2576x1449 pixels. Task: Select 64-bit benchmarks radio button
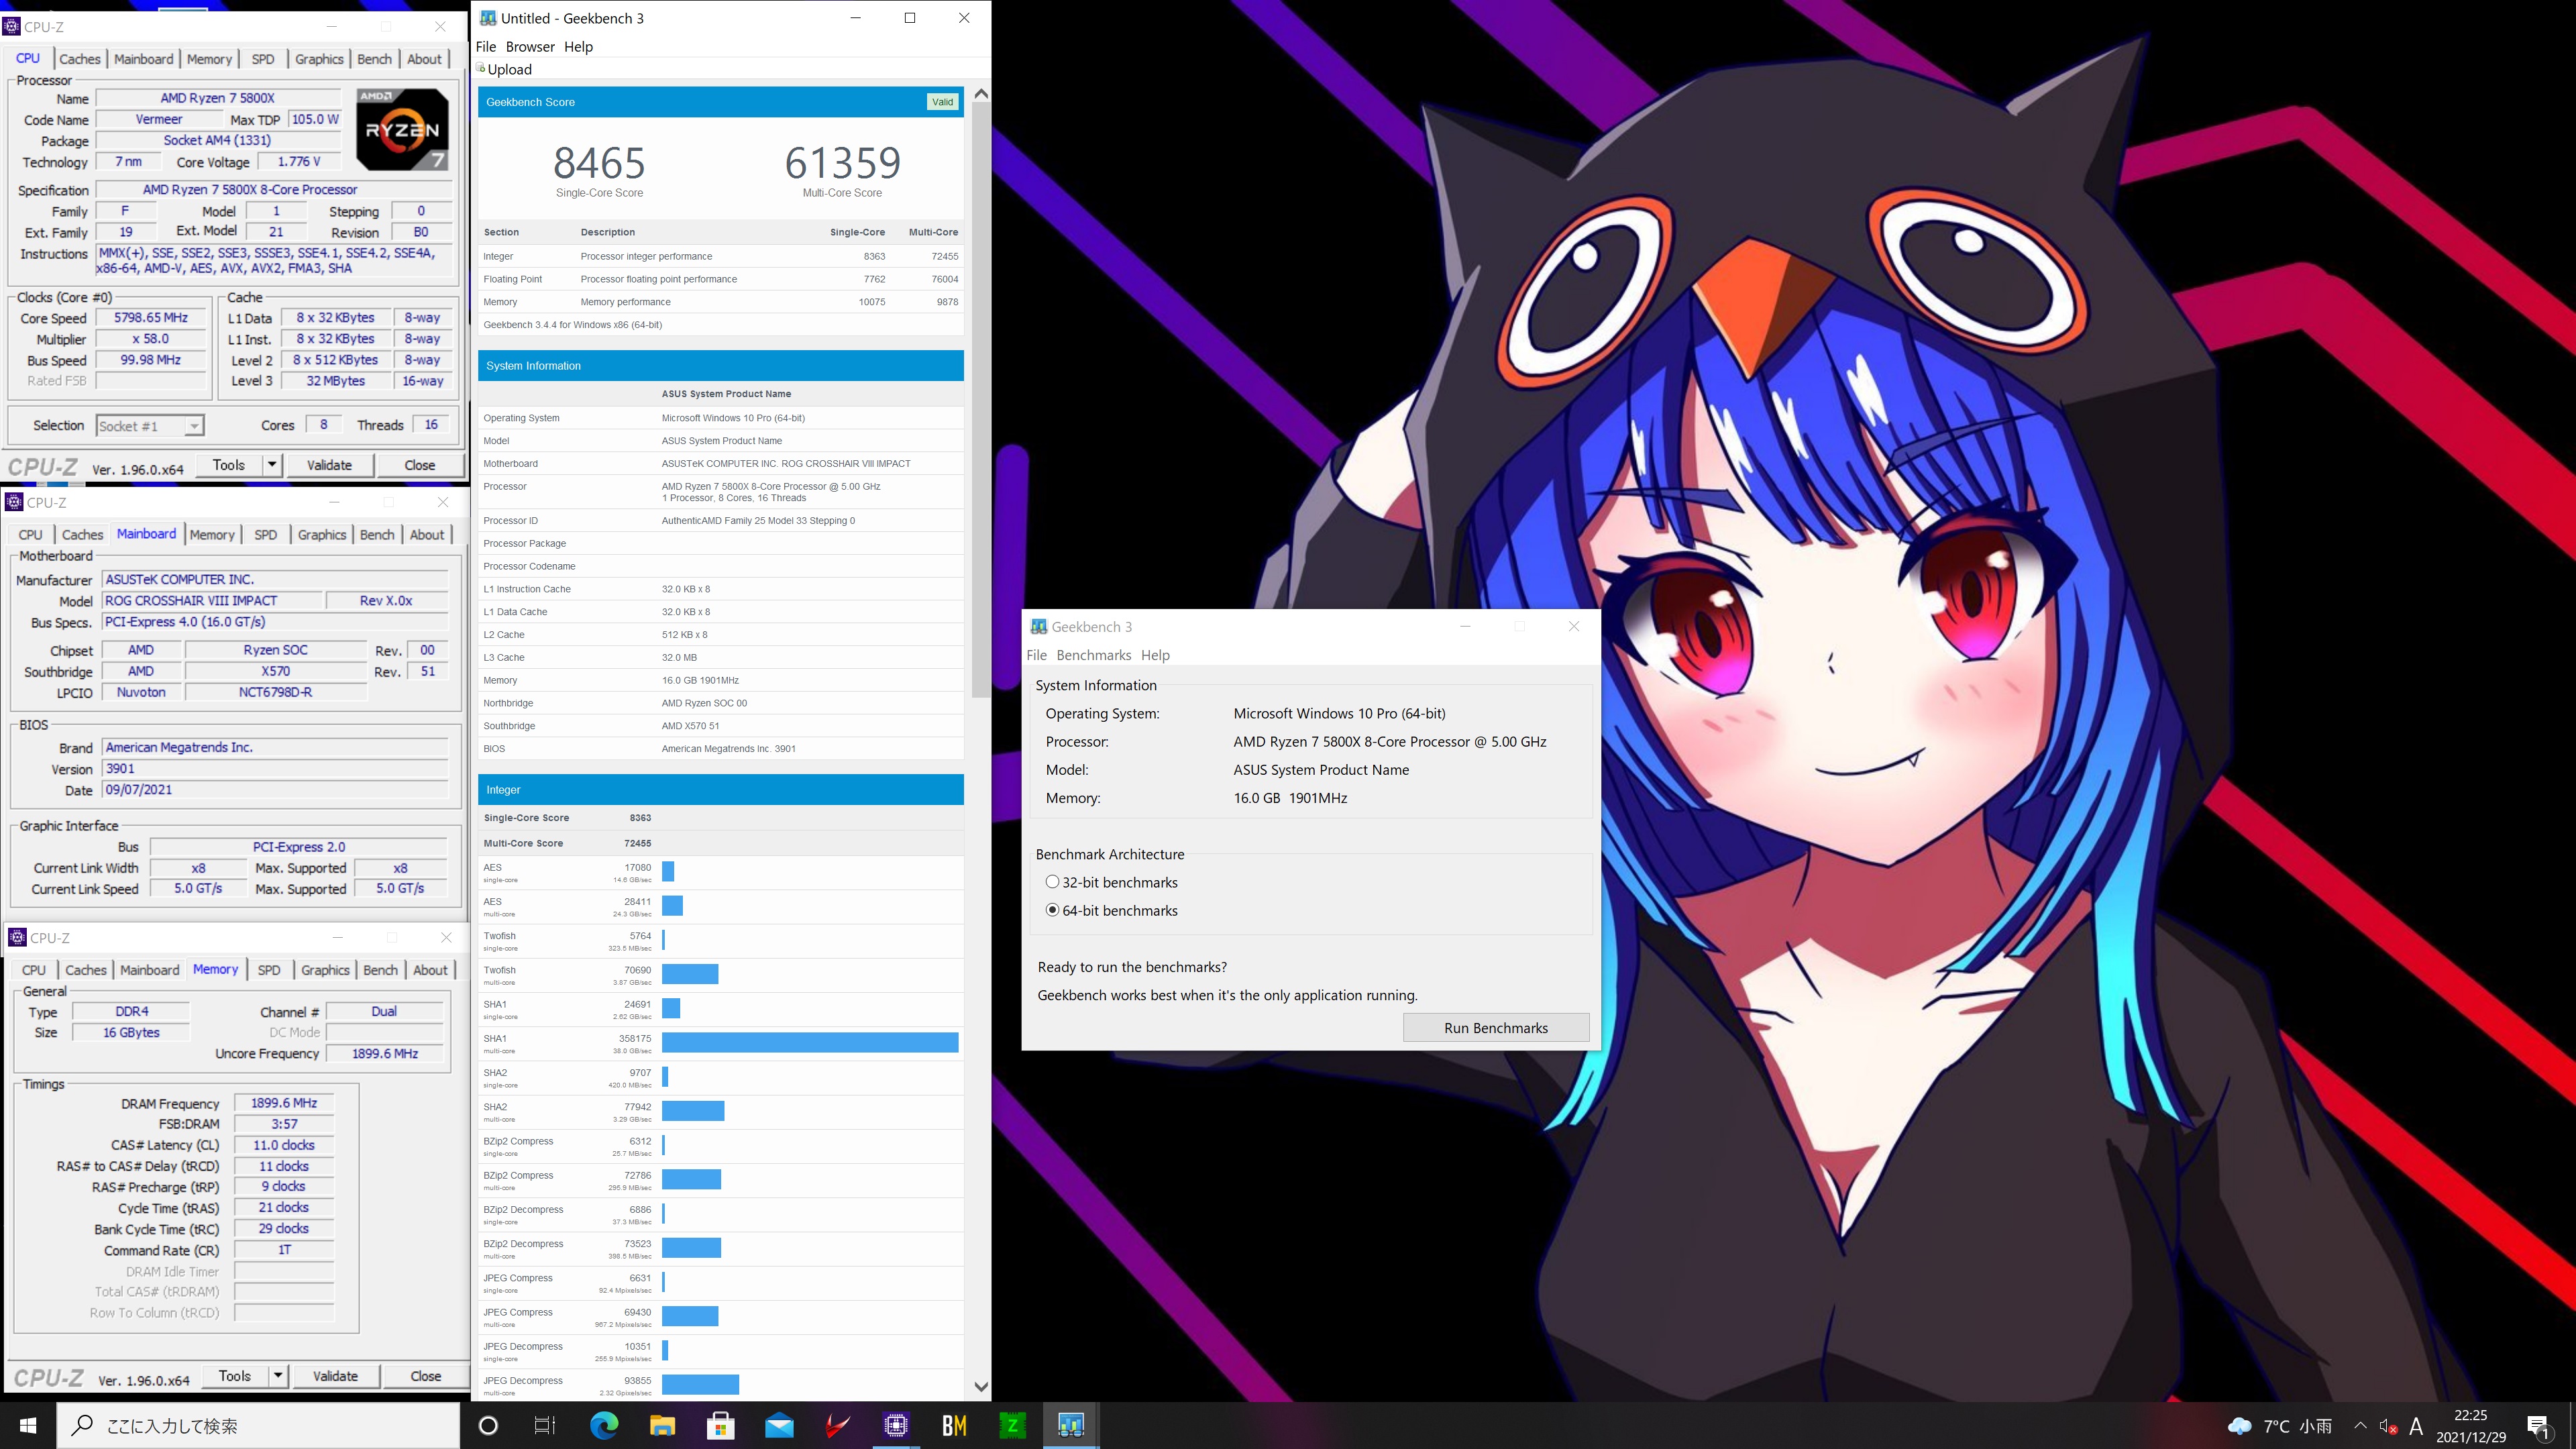pos(1052,910)
